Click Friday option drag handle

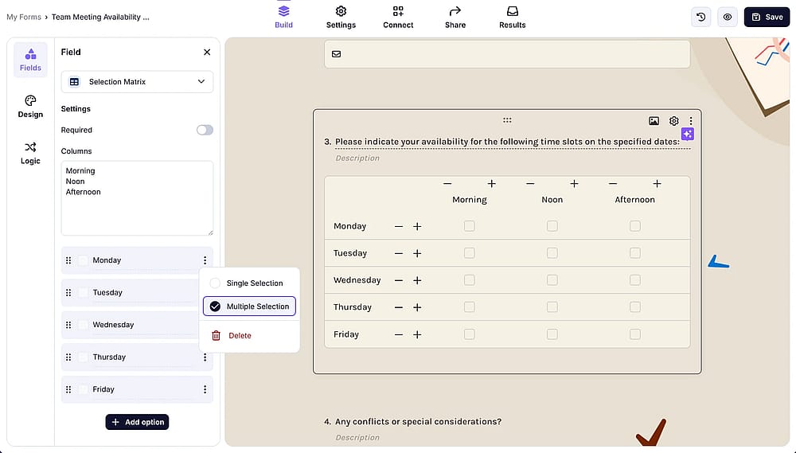coord(68,389)
